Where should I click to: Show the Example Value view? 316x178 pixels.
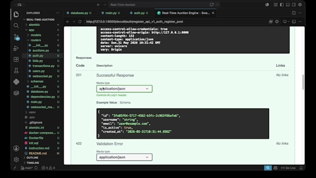(x=106, y=102)
